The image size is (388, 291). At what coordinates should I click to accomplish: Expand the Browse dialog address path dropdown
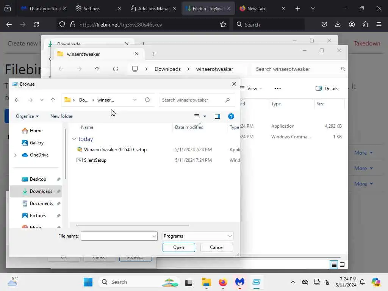(135, 100)
